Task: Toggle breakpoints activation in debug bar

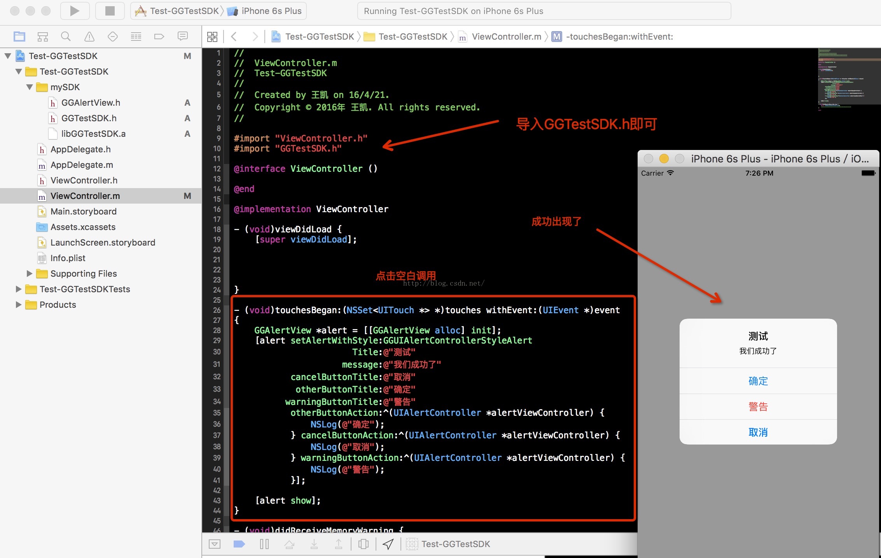Action: coord(239,544)
